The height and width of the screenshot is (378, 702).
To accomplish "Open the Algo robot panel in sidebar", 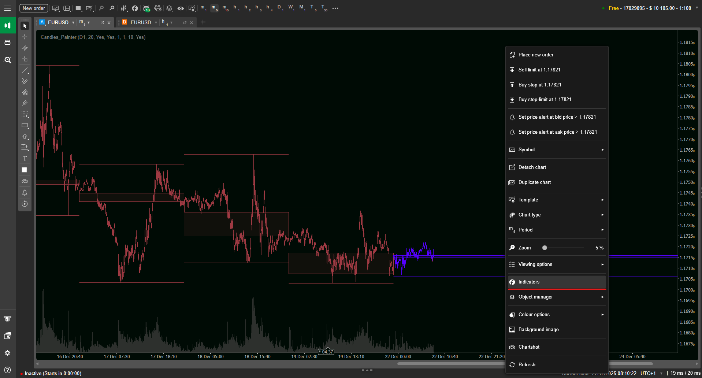I will tap(7, 42).
